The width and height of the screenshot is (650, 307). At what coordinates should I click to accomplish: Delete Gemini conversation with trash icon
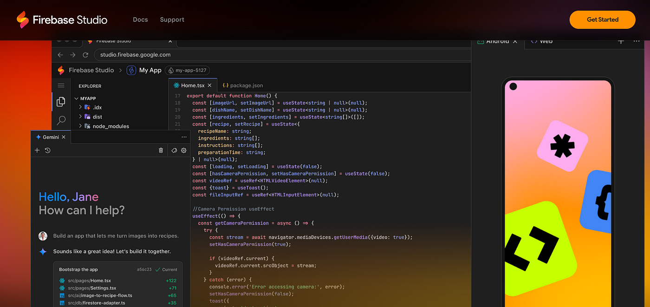click(161, 150)
